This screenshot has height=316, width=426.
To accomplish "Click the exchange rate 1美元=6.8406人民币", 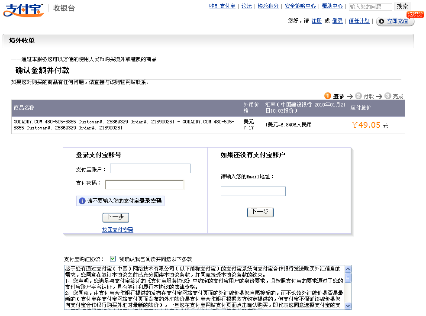I will (288, 125).
